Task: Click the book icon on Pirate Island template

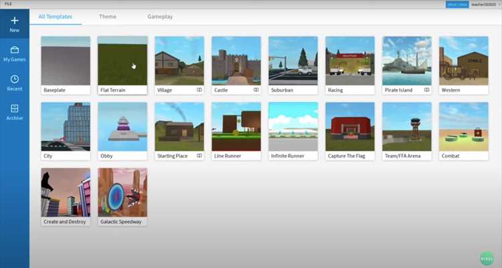Action: coord(426,90)
